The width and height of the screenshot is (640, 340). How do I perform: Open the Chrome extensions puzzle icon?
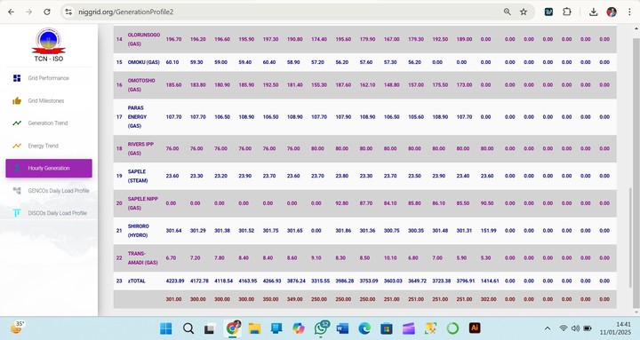click(567, 12)
